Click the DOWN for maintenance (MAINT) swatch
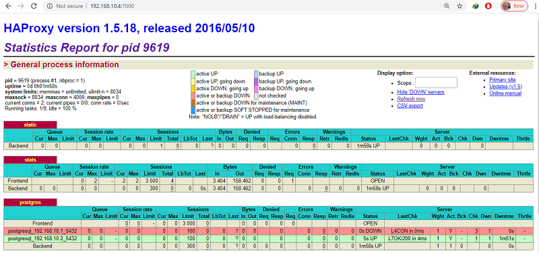Viewport: 539px width, 253px height. pyautogui.click(x=193, y=103)
